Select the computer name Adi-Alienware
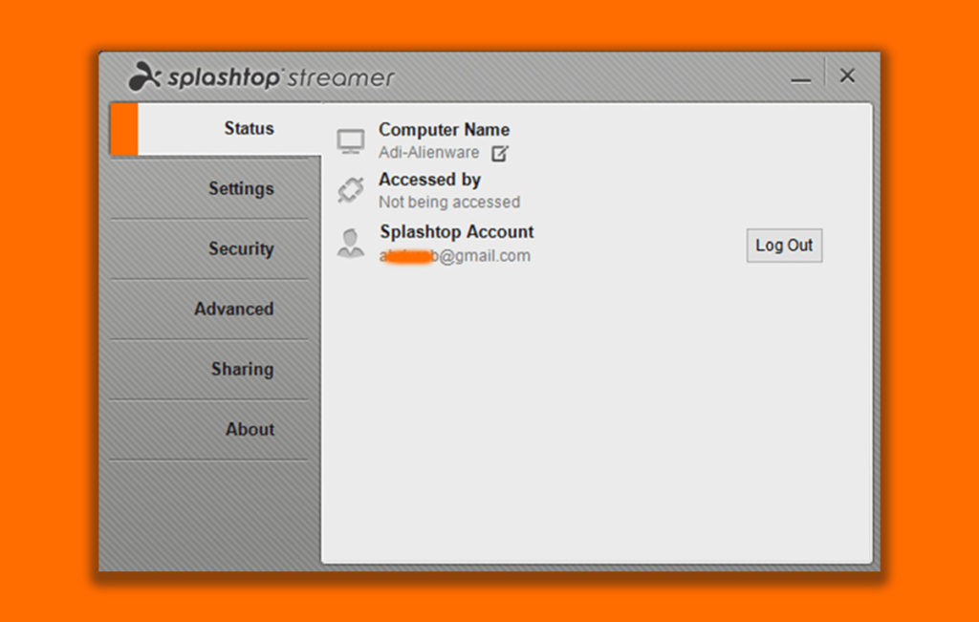Viewport: 979px width, 622px height. (x=428, y=152)
